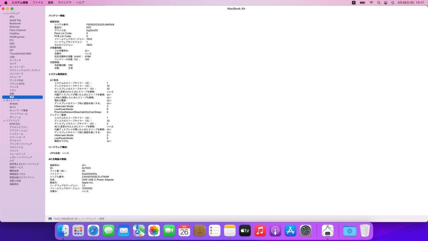Click 'test の MacBook Air' in the path bar

click(66, 219)
